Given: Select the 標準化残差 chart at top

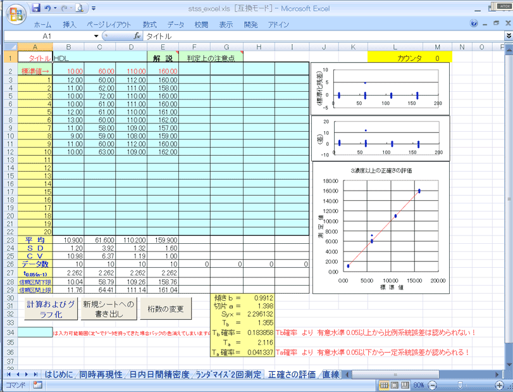Looking at the screenshot, I should 380,89.
